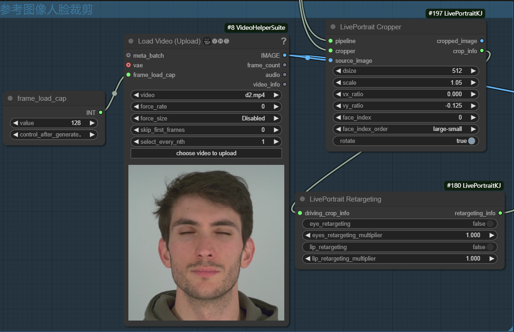The width and height of the screenshot is (514, 332).
Task: Click choose video to upload button
Action: [206, 153]
